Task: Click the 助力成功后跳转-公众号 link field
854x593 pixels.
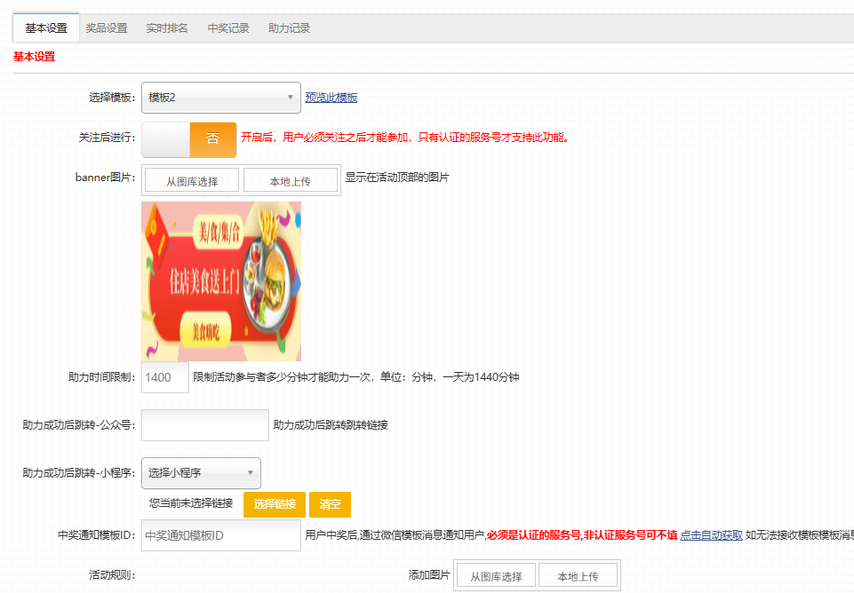Action: click(205, 425)
